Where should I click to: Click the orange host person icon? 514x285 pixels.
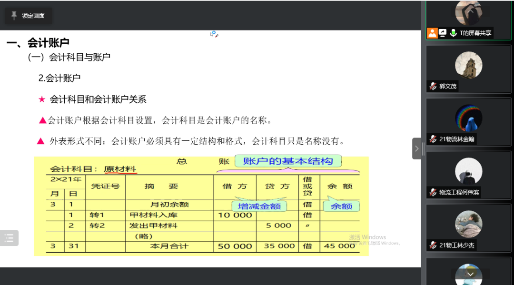(x=432, y=33)
